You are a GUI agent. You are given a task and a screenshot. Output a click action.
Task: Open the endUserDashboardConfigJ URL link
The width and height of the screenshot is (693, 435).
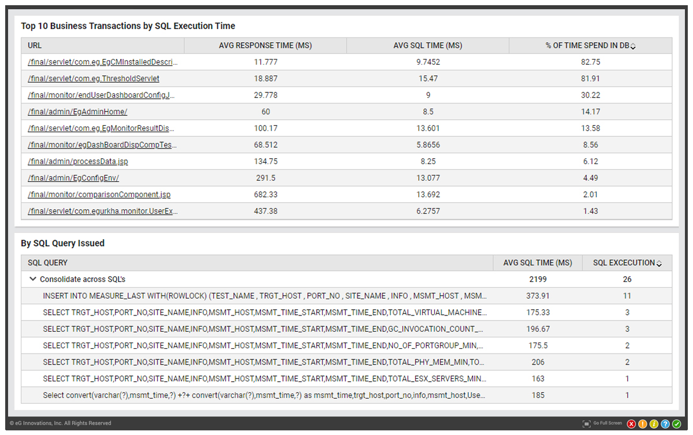click(x=101, y=95)
